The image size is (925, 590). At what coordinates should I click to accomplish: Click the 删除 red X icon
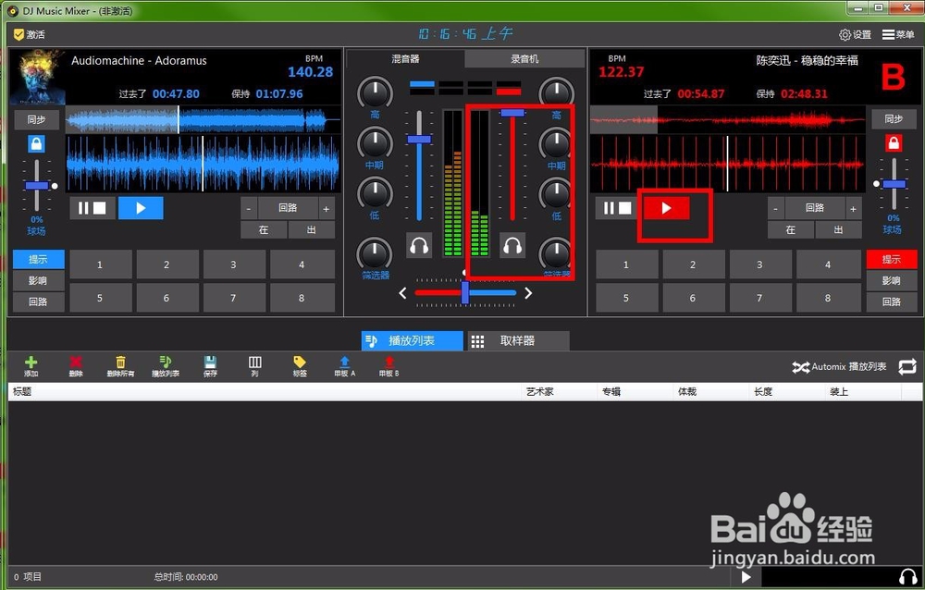coord(76,366)
